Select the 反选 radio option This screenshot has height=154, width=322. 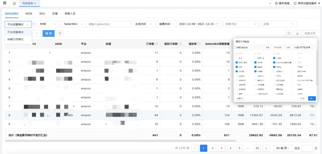click(285, 48)
